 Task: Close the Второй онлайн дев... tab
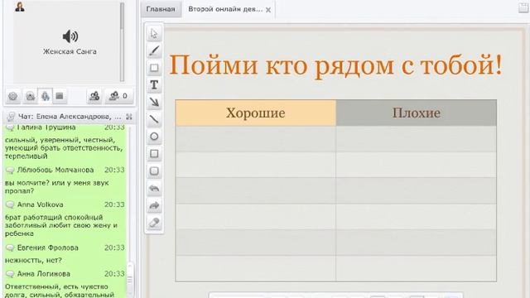[268, 10]
